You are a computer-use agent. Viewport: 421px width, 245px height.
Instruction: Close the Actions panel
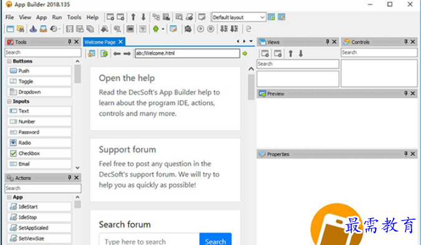tap(77, 177)
